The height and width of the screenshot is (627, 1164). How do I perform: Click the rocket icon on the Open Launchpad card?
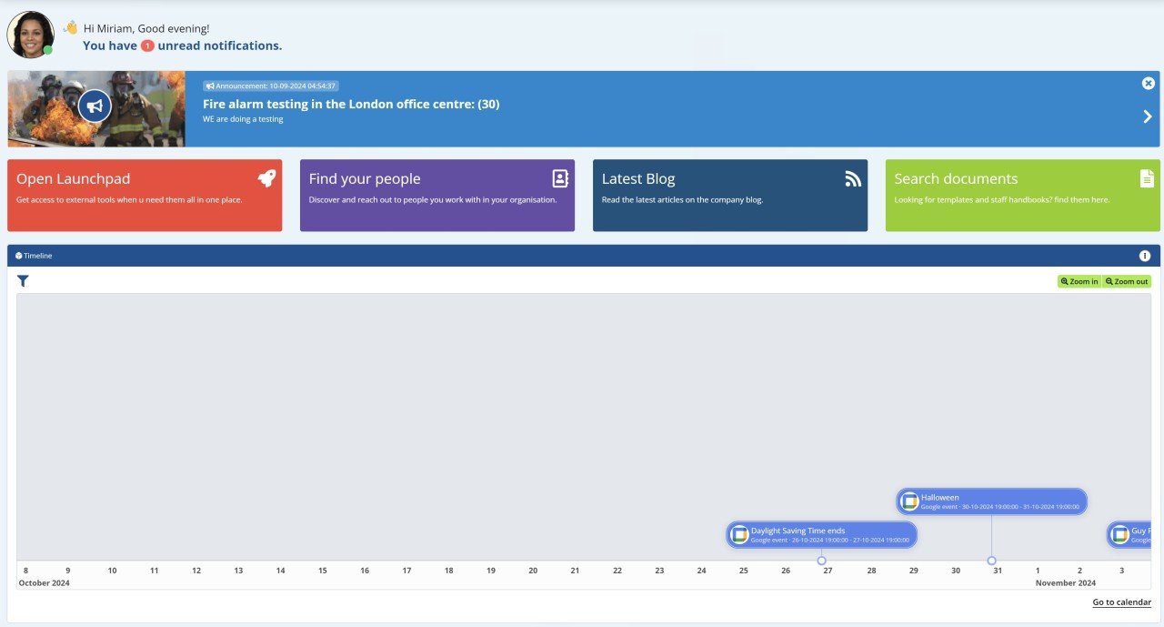pyautogui.click(x=266, y=177)
